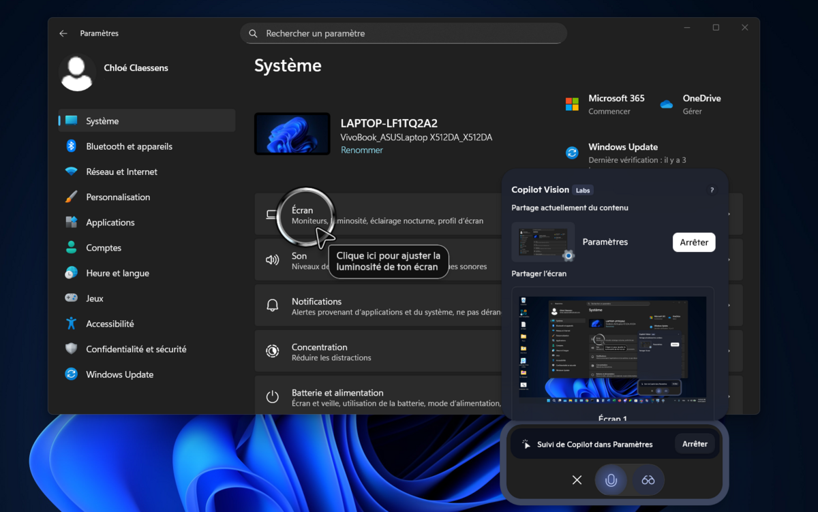The height and width of the screenshot is (512, 818).
Task: Click the back arrow in Paramètres
Action: pos(63,33)
